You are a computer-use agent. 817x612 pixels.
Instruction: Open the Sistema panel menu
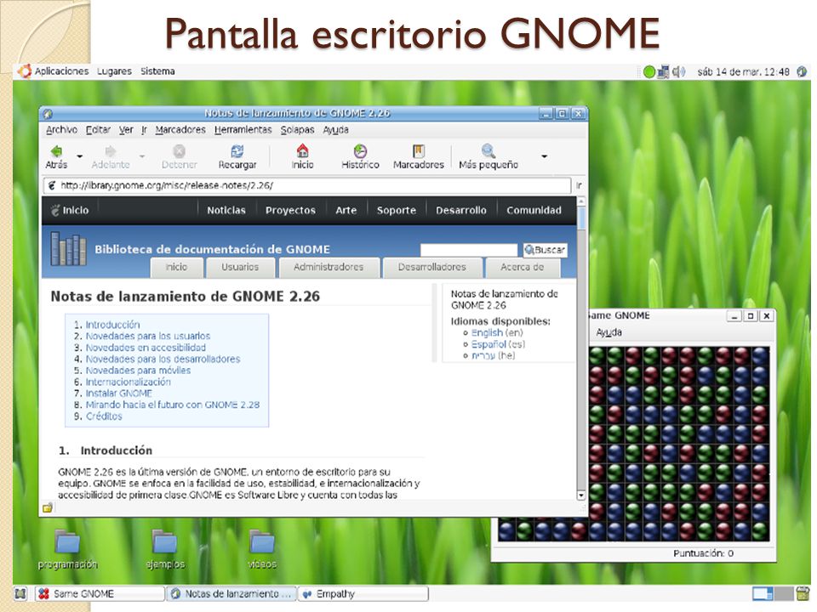point(157,71)
